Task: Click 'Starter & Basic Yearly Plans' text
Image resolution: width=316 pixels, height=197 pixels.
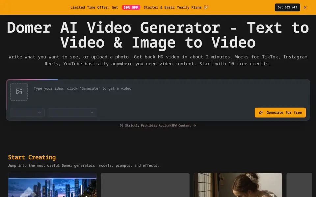Action: coord(172,8)
